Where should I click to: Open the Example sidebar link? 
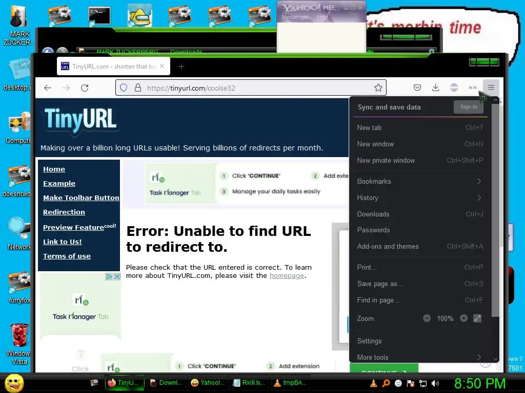coord(59,184)
